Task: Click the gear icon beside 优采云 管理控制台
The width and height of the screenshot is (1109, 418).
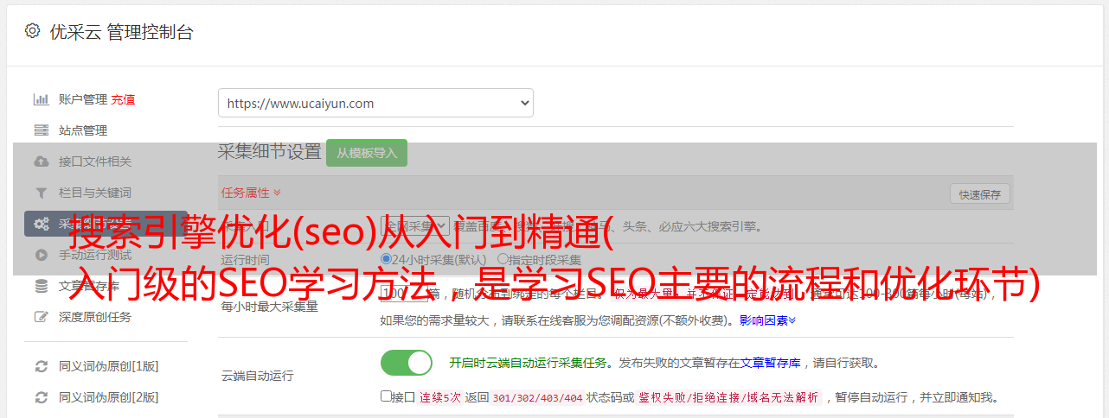Action: click(32, 31)
